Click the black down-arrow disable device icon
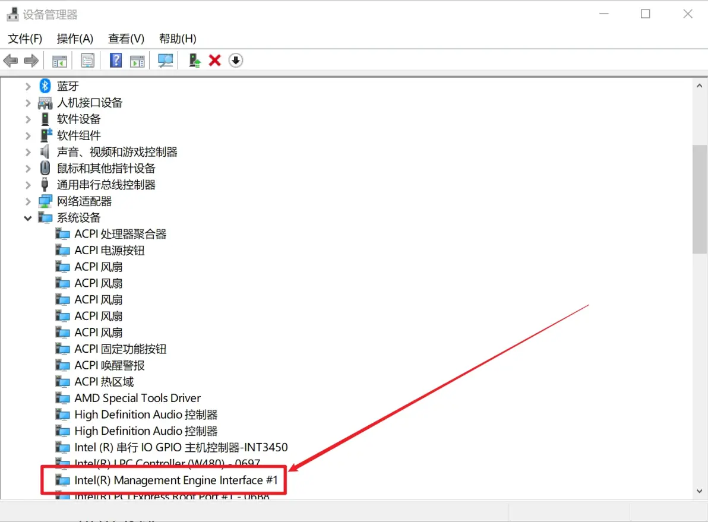 pyautogui.click(x=236, y=61)
